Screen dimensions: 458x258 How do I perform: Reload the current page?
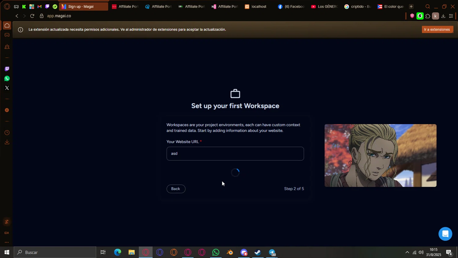coord(32,16)
